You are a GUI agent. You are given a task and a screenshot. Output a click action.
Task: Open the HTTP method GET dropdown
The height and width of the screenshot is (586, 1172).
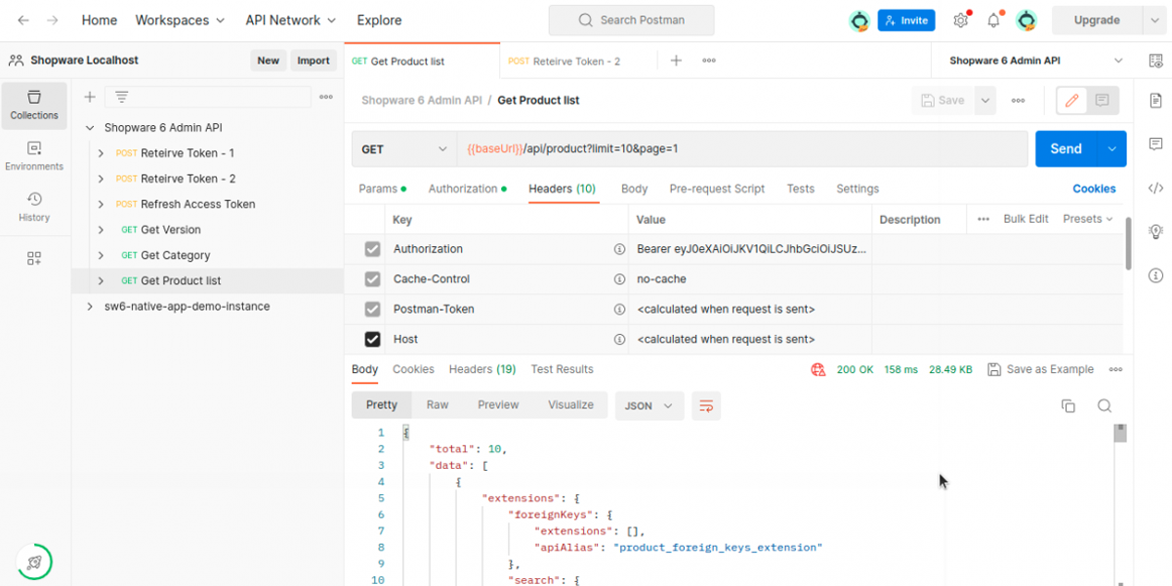[404, 149]
